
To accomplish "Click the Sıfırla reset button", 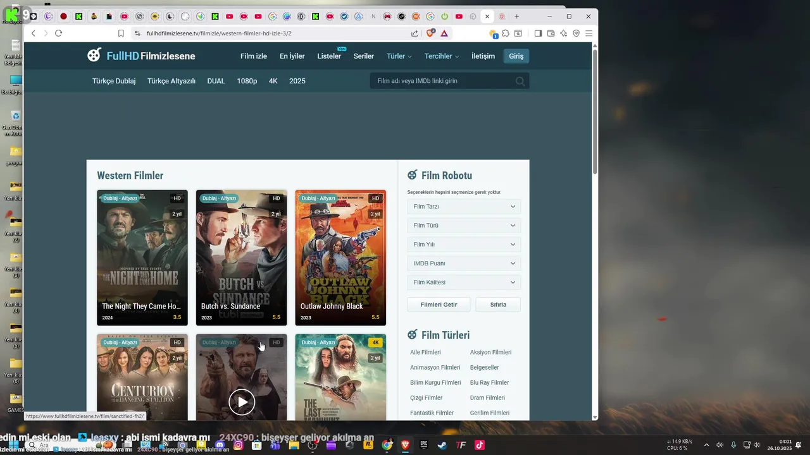I will (x=498, y=305).
